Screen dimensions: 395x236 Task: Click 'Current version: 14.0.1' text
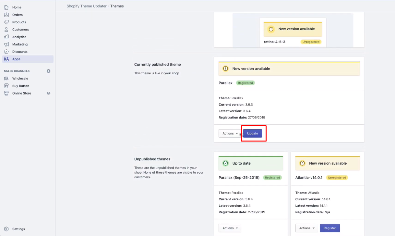click(x=313, y=199)
